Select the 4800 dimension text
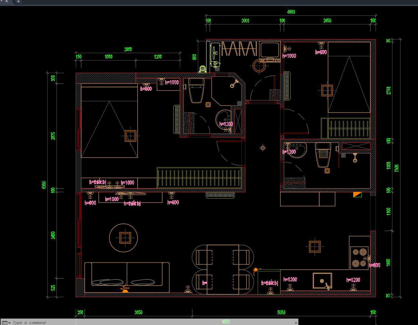 291,12
